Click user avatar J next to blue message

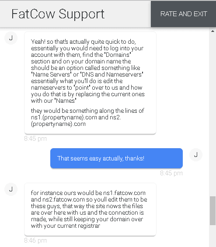[196, 155]
